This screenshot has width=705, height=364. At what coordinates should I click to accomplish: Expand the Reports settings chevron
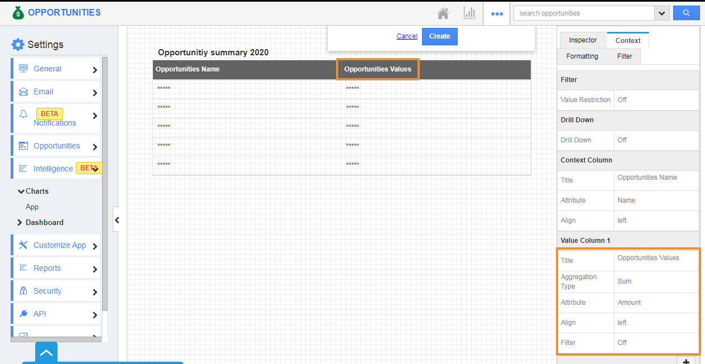tap(95, 269)
